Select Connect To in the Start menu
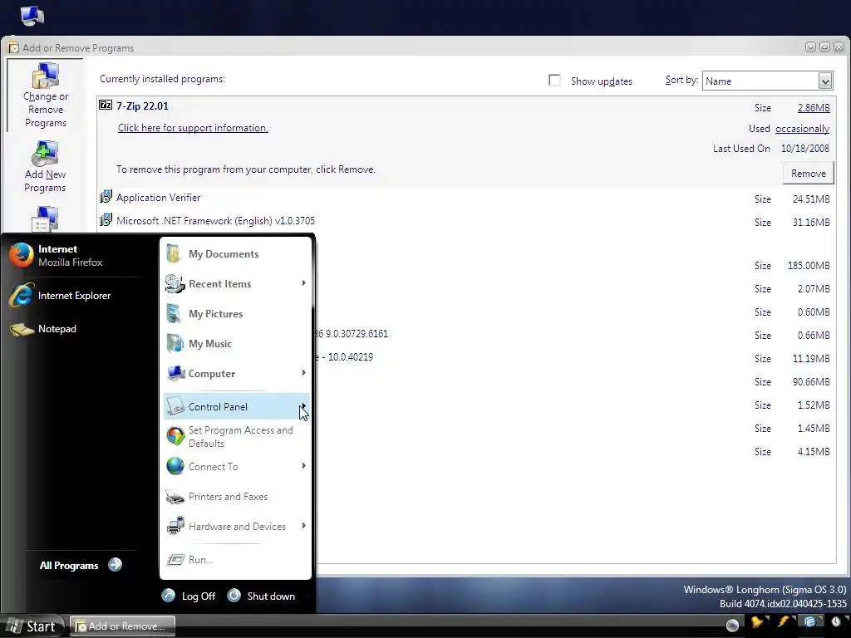Viewport: 851px width, 638px height. point(236,467)
